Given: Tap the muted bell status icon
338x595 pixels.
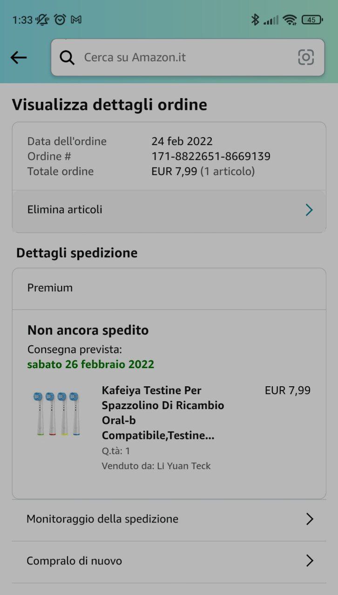Looking at the screenshot, I should [42, 20].
